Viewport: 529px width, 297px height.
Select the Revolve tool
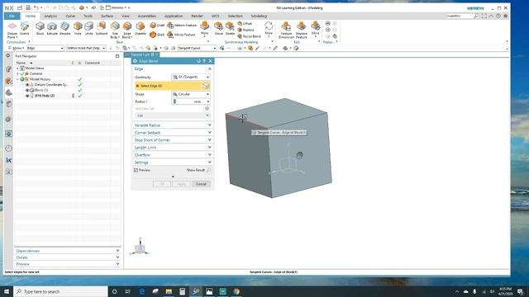[64, 29]
